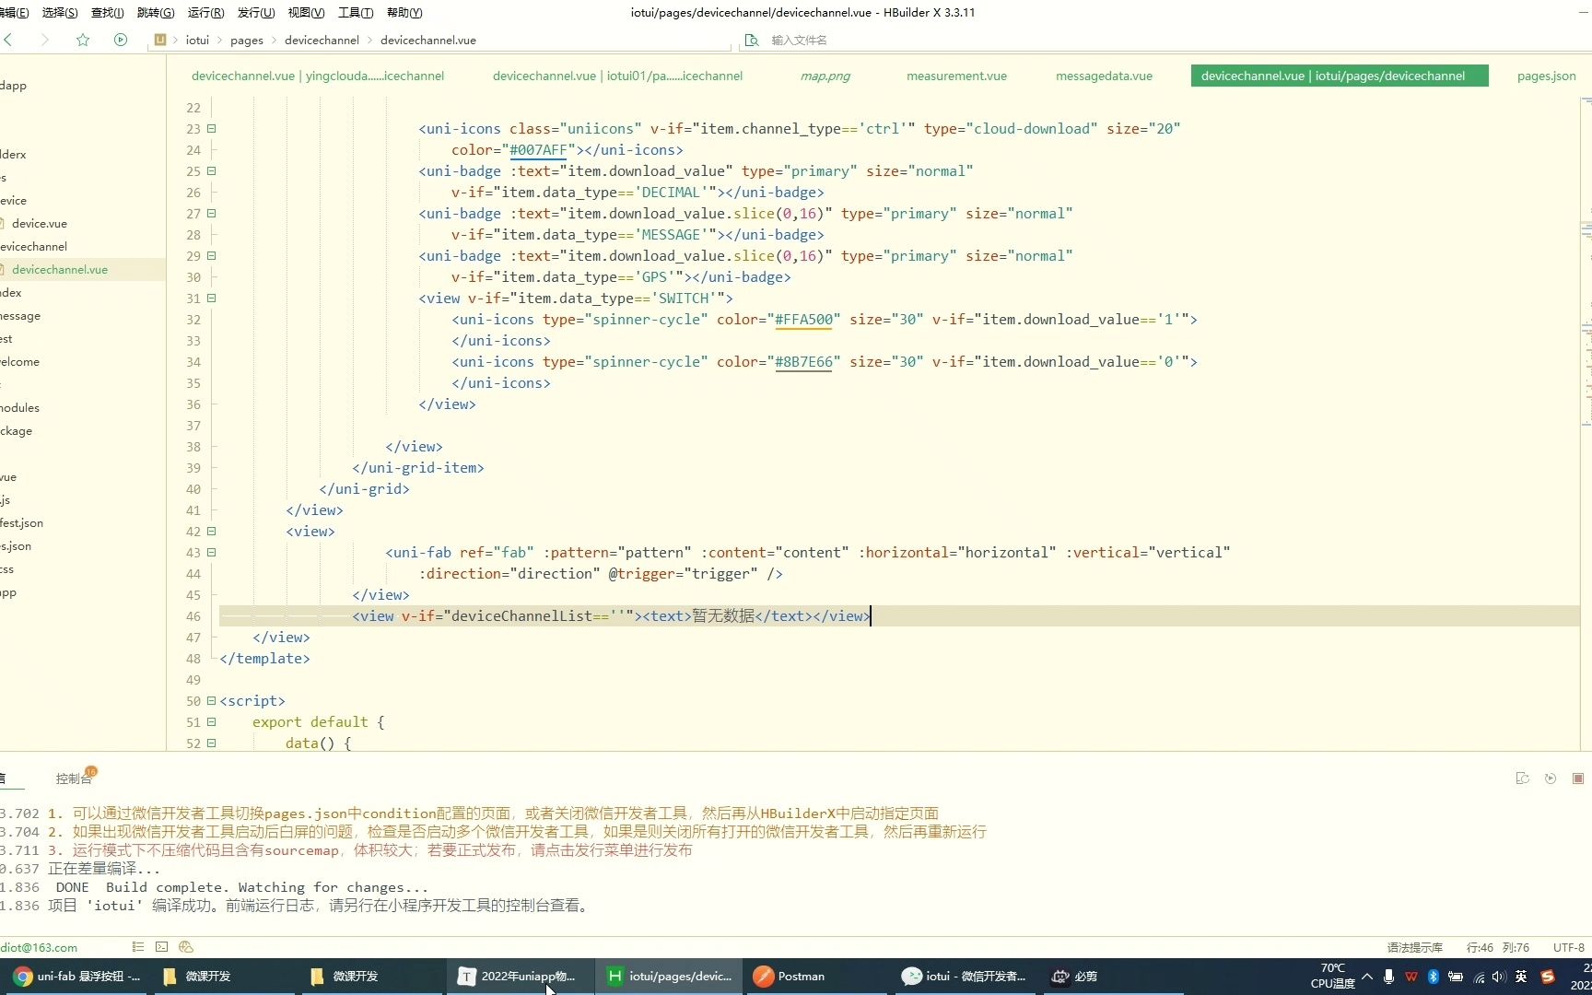Viewport: 1592px width, 995px height.
Task: Switch to devicechannel.vue yingclouda tab
Action: (318, 76)
